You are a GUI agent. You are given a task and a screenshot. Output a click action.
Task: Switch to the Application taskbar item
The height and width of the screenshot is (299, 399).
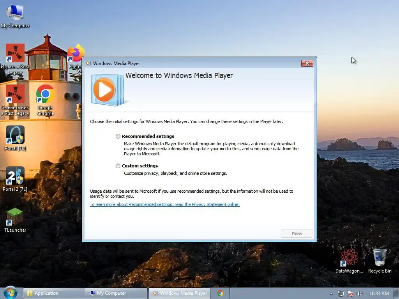tap(54, 293)
